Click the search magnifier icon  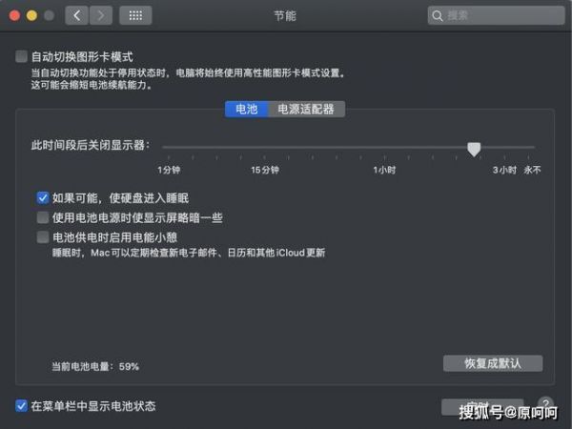437,15
